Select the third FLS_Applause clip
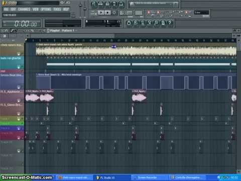241x181 pixels. (x=139, y=96)
